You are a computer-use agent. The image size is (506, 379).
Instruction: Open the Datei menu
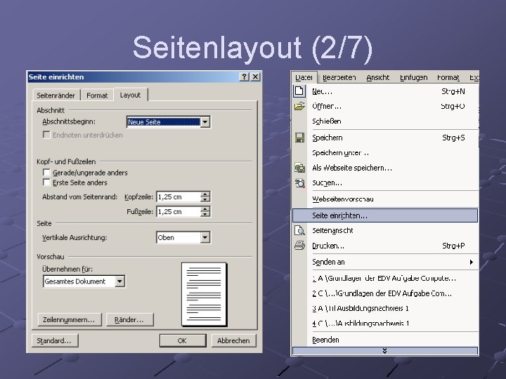(x=304, y=77)
